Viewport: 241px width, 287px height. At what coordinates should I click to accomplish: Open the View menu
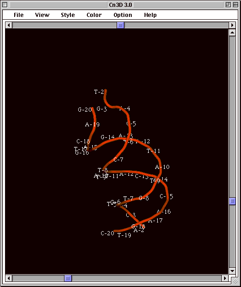coord(42,15)
